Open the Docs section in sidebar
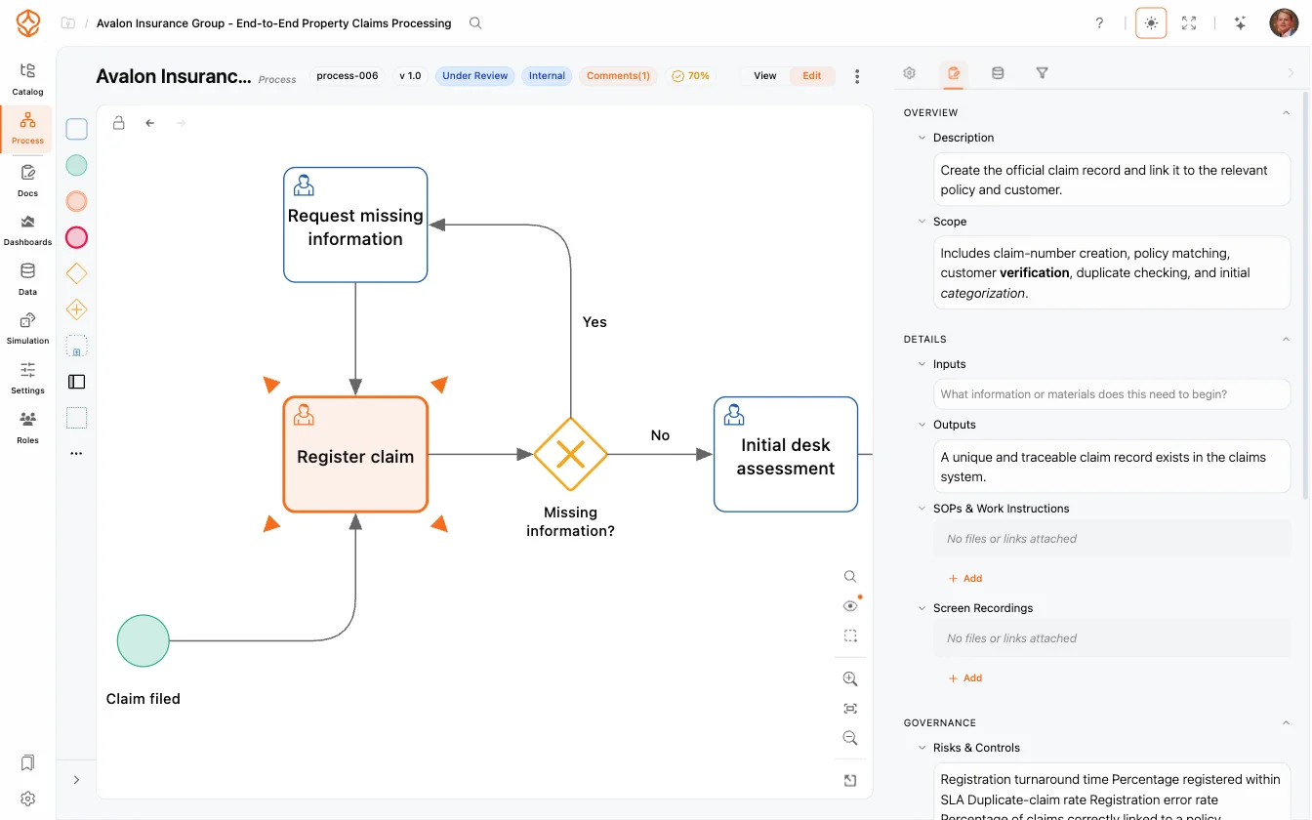 27,181
